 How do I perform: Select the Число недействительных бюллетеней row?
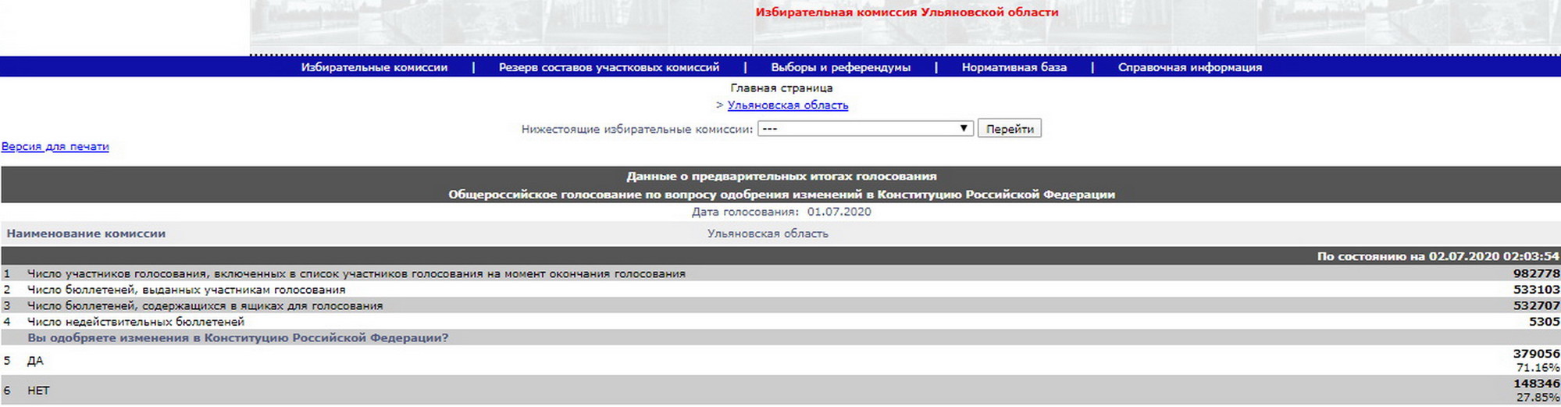click(136, 322)
